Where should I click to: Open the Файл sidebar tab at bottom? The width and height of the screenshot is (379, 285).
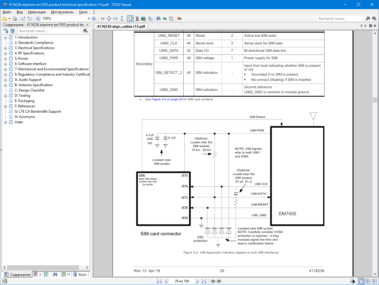tap(80, 274)
